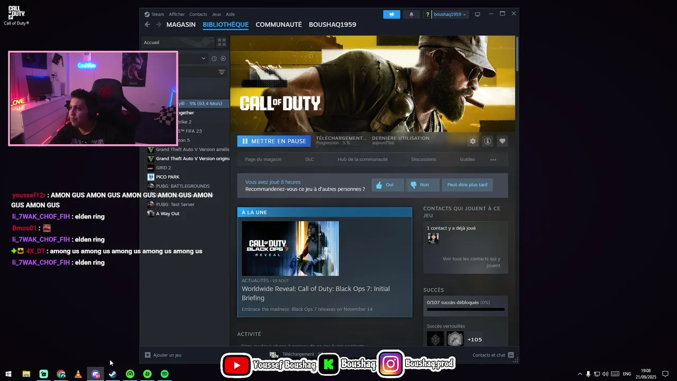The height and width of the screenshot is (381, 677).
Task: Open the BOUSHAQ1959 profile tab
Action: click(333, 24)
